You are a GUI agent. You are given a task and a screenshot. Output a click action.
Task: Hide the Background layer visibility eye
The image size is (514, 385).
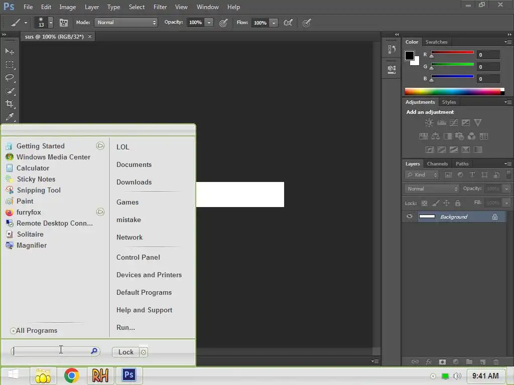[410, 217]
